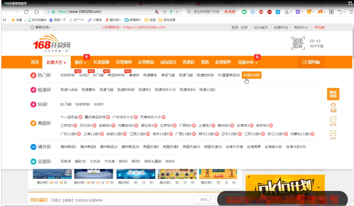Click the 客服 customer service sidebar icon
The width and height of the screenshot is (354, 206).
coord(333,107)
